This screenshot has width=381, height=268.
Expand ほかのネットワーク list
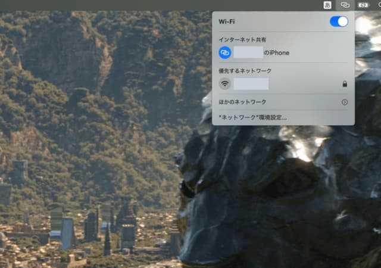[x=283, y=102]
